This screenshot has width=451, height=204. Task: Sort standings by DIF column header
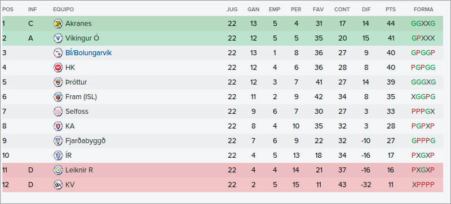(366, 10)
